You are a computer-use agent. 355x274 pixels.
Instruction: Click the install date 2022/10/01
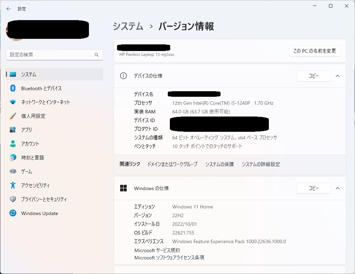(184, 224)
